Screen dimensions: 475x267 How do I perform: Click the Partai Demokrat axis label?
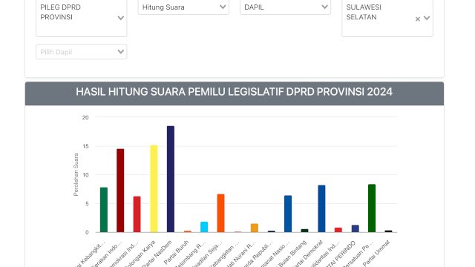pos(309,254)
